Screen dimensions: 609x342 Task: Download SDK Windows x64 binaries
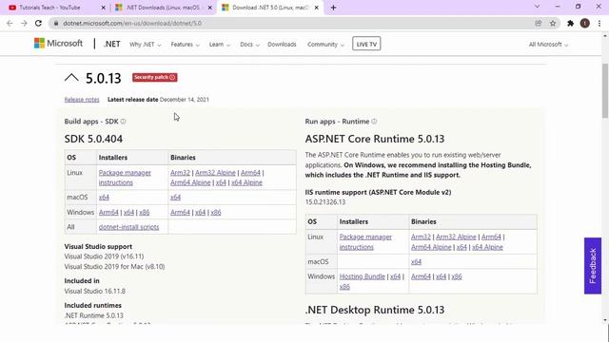click(201, 213)
